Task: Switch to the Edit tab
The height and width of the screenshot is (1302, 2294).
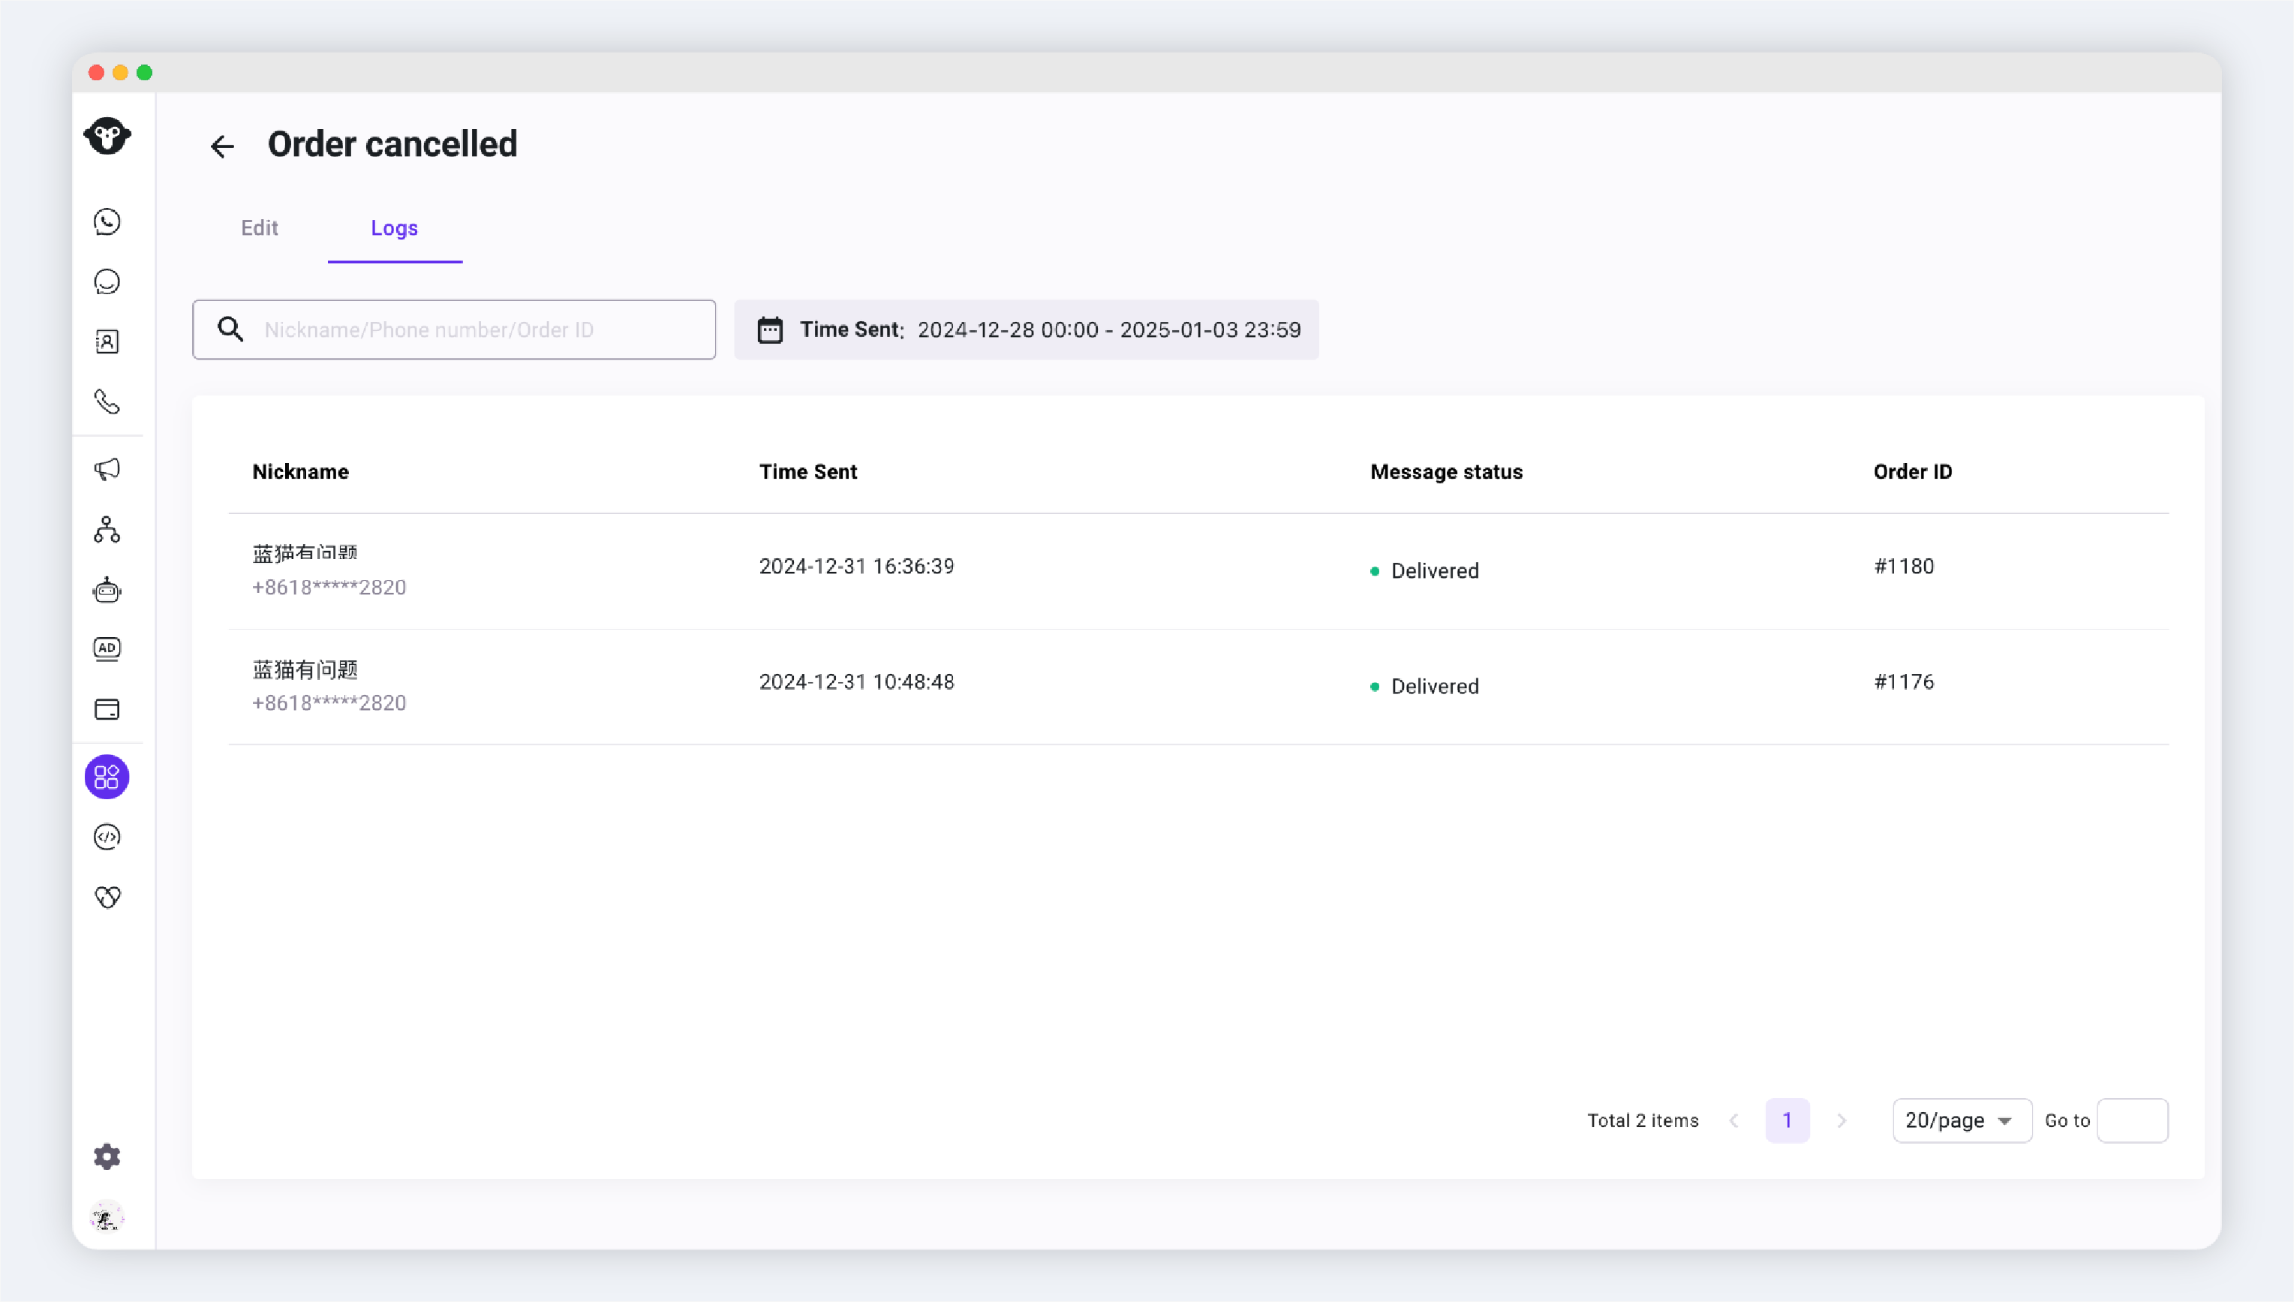Action: [259, 228]
